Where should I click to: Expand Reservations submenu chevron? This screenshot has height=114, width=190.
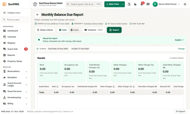click(26, 72)
